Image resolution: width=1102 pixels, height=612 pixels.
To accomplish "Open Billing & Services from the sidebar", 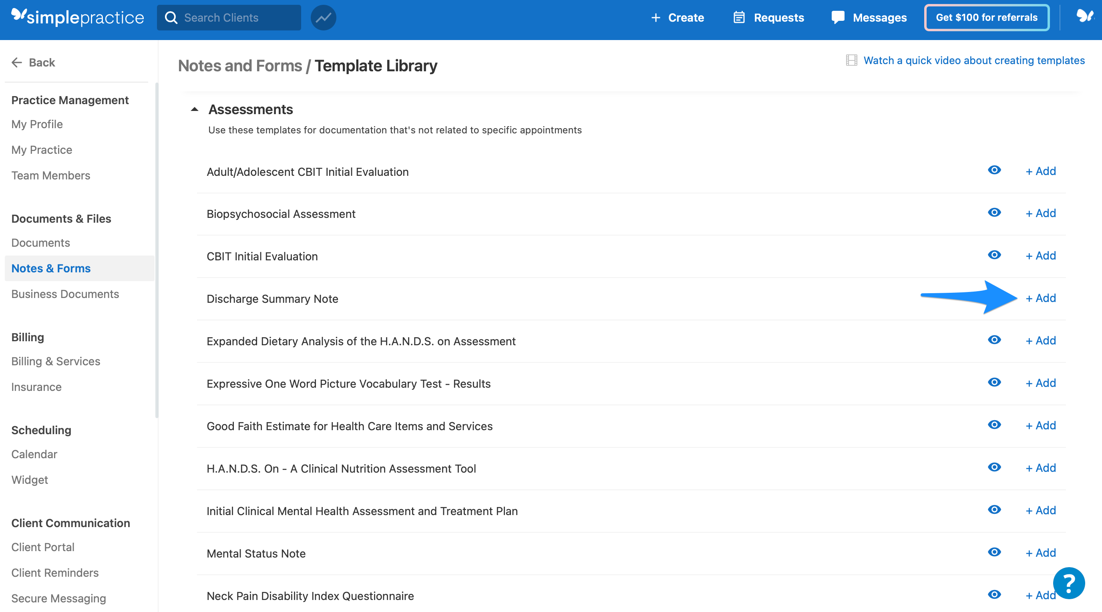I will click(x=56, y=361).
